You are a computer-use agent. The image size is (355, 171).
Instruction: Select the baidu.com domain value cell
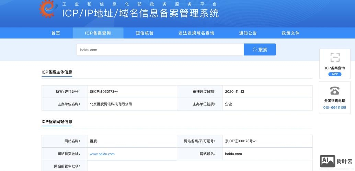pyautogui.click(x=267, y=154)
